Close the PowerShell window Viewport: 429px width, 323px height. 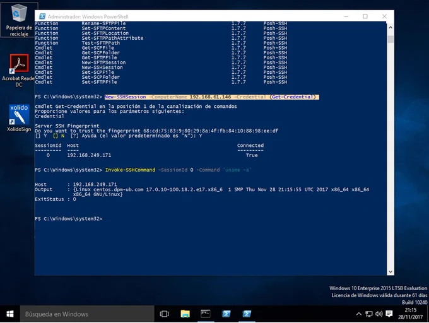[384, 16]
